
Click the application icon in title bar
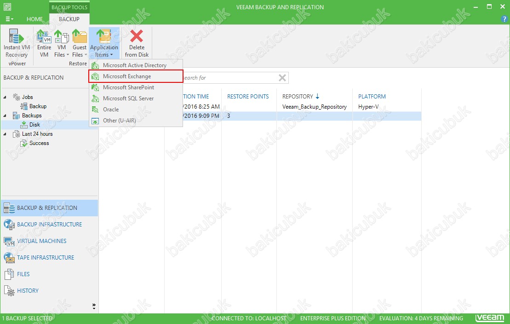(7, 6)
